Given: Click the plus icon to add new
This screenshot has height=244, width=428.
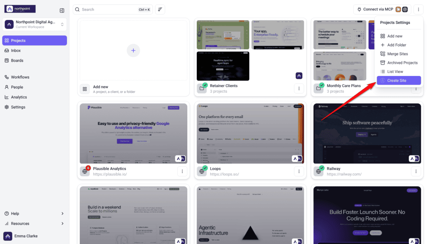Looking at the screenshot, I should [133, 50].
